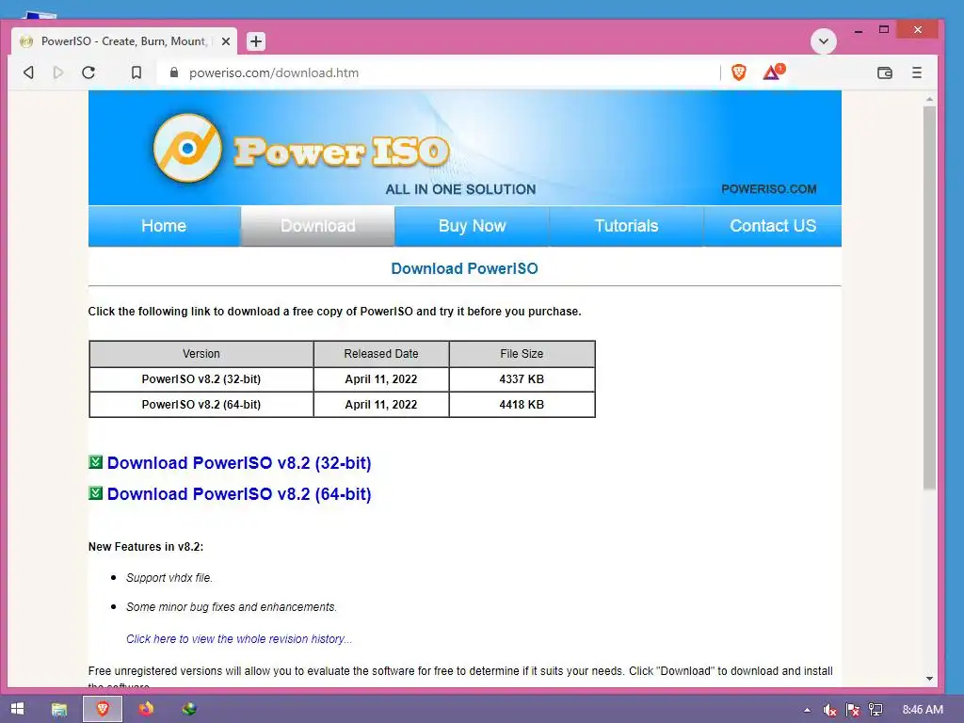The height and width of the screenshot is (723, 964).
Task: Close the PowerISO browser tab
Action: pos(226,41)
